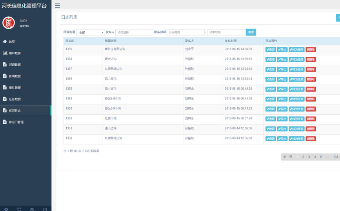View log 1359 with 查看 button
This screenshot has width=340, height=211.
pyautogui.click(x=271, y=50)
